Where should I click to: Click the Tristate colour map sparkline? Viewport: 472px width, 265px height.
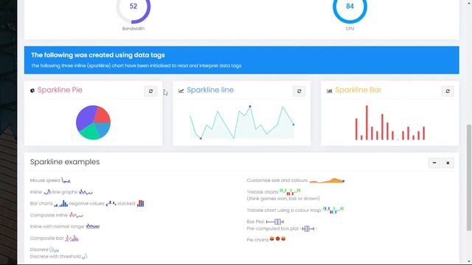click(x=333, y=210)
